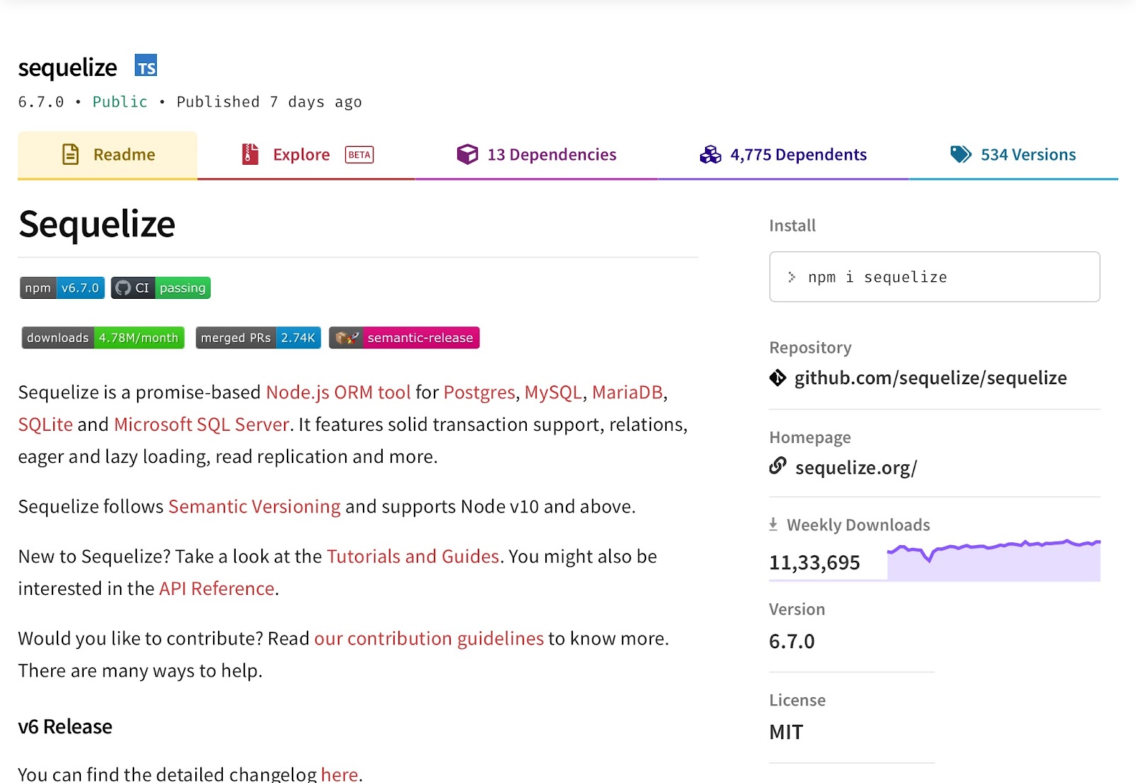Click the git repository diamond icon
Image resolution: width=1136 pixels, height=783 pixels.
point(777,378)
